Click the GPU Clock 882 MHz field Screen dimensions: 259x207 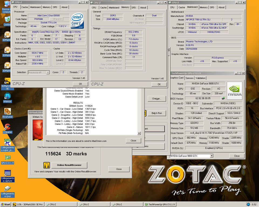(191, 138)
